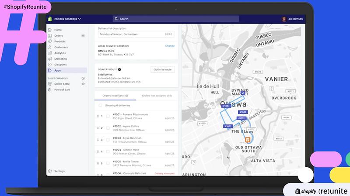Screen dimensions: 350x196
Task: Open the Home page icon in sidebar
Action: [x=50, y=30]
